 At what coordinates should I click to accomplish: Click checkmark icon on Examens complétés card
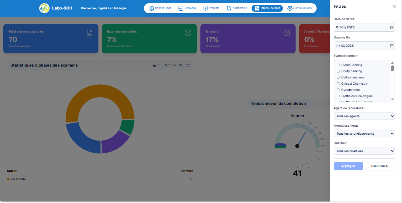coord(188,33)
